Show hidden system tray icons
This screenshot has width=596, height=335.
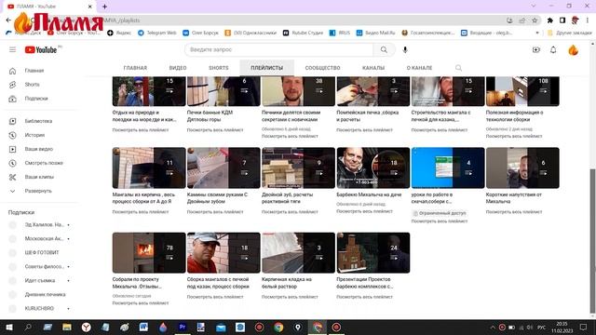pyautogui.click(x=493, y=327)
